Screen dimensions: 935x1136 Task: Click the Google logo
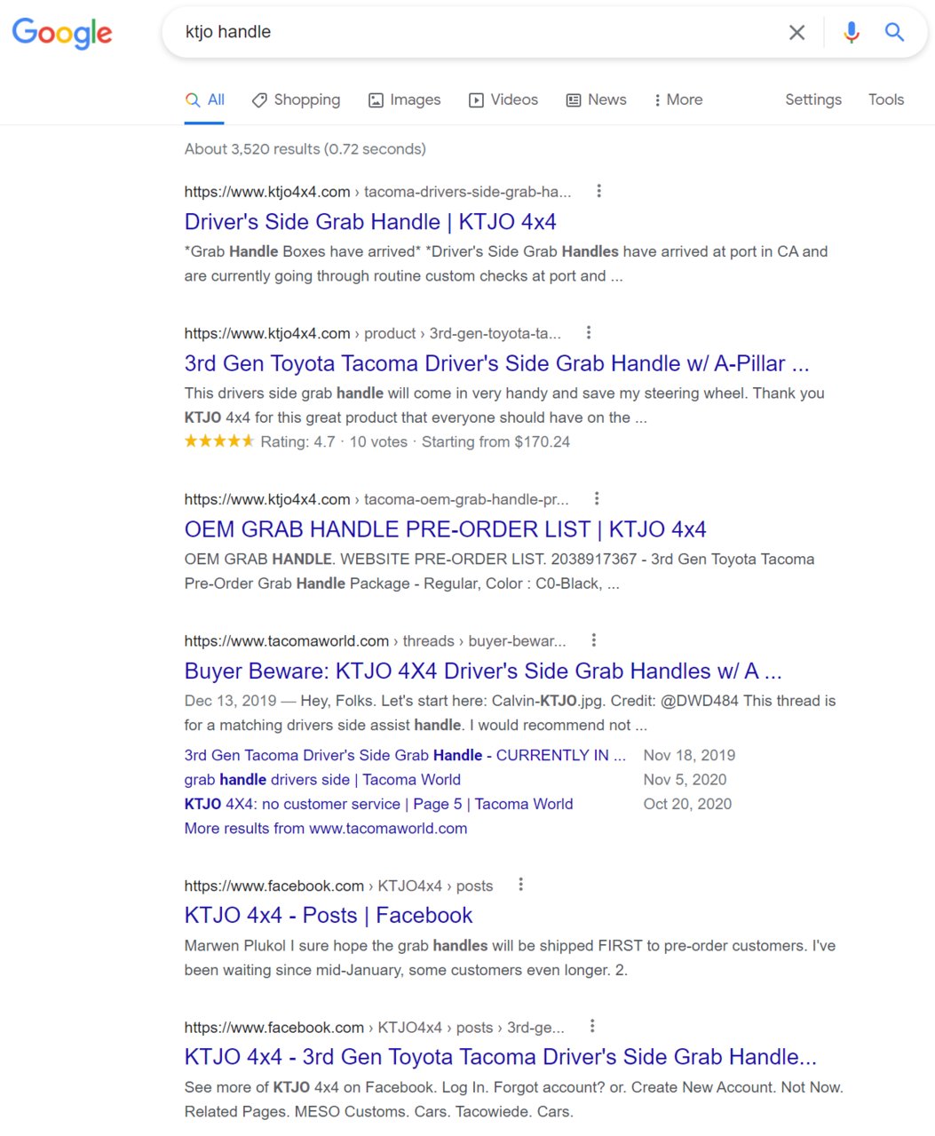62,33
